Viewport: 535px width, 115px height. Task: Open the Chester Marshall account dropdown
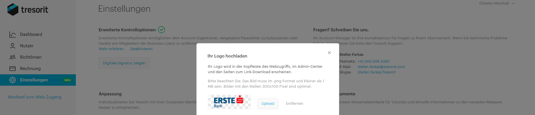pos(497,3)
